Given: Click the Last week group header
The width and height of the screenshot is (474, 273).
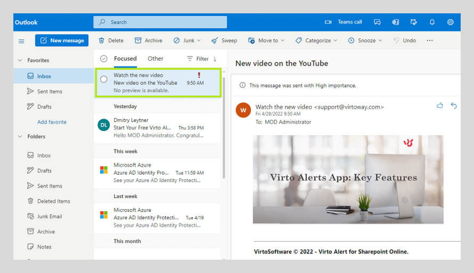Looking at the screenshot, I should 126,196.
